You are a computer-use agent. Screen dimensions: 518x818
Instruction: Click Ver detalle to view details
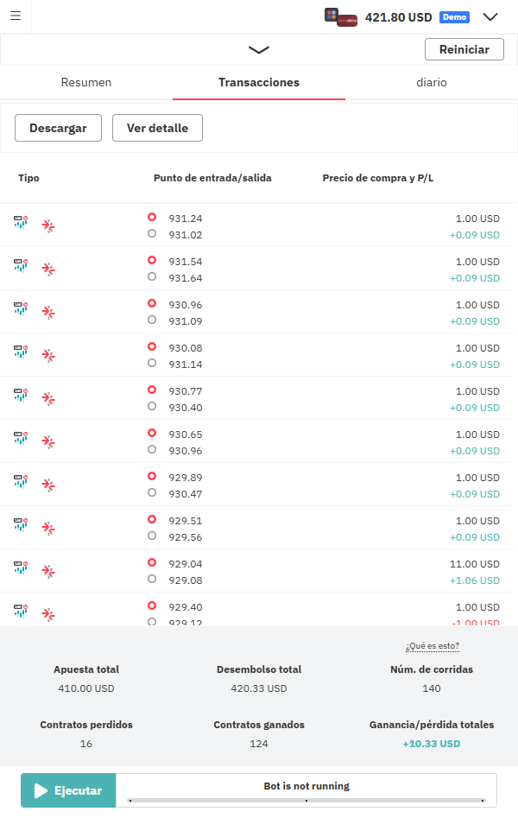[x=157, y=127]
